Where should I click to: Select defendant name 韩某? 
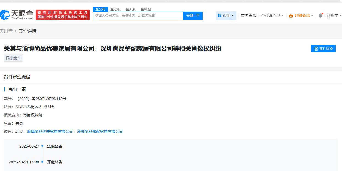point(19,131)
